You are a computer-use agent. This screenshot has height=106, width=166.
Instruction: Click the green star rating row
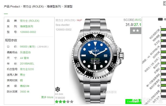point(64,102)
